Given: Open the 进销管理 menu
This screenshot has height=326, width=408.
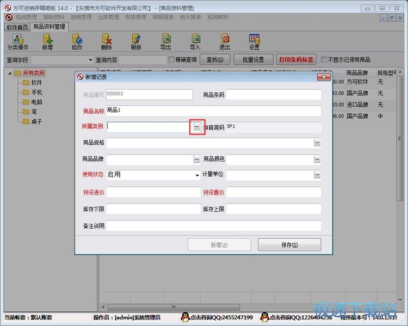Looking at the screenshot, I should pyautogui.click(x=81, y=17).
